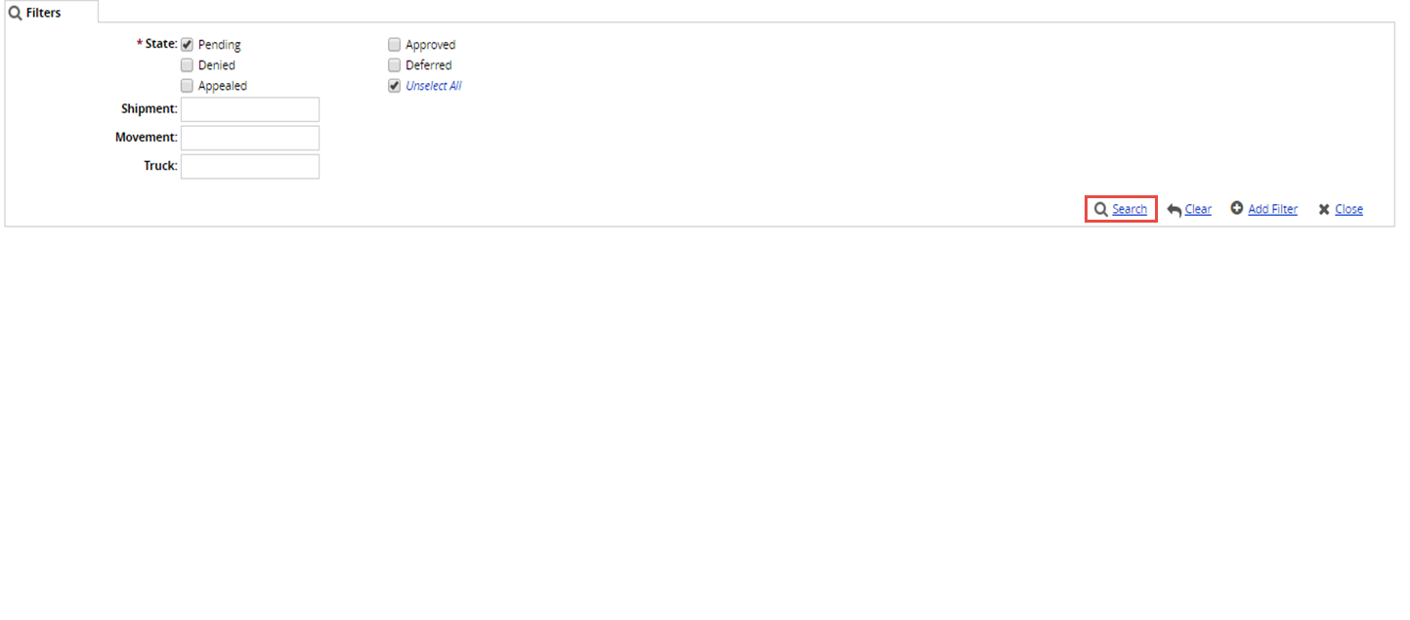Select the Truck input field
Image resolution: width=1410 pixels, height=620 pixels.
(x=250, y=166)
